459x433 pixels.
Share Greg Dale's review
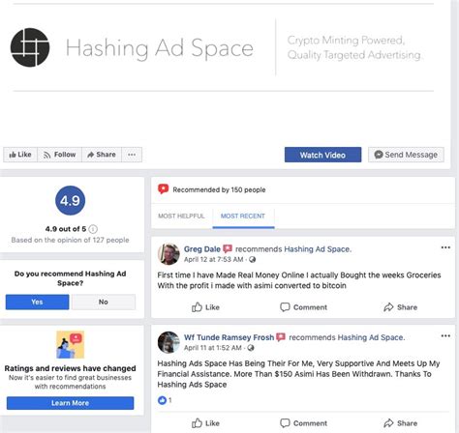(x=401, y=307)
